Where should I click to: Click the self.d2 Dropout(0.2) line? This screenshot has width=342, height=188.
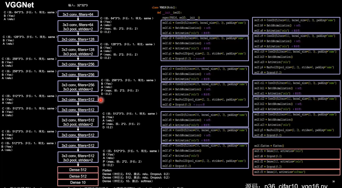tap(183, 105)
